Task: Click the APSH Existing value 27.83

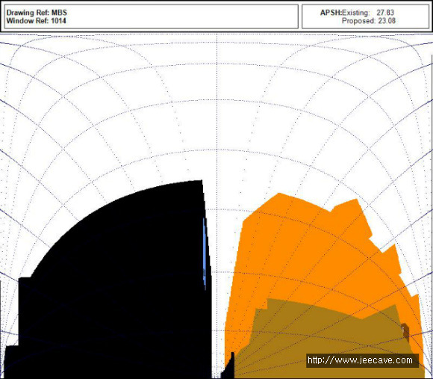Action: [x=385, y=13]
